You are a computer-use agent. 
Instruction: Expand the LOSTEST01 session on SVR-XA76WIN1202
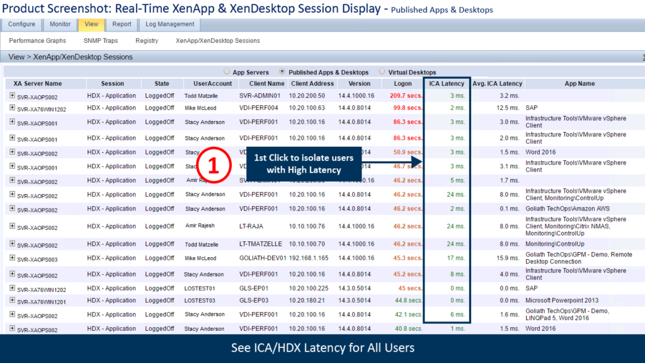coord(12,287)
